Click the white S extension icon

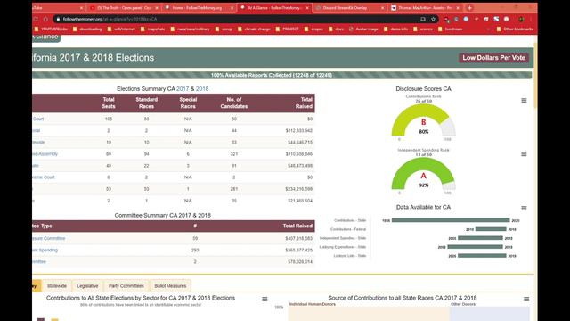496,19
